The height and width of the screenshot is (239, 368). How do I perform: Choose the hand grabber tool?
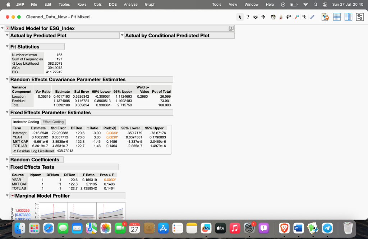tap(273, 17)
